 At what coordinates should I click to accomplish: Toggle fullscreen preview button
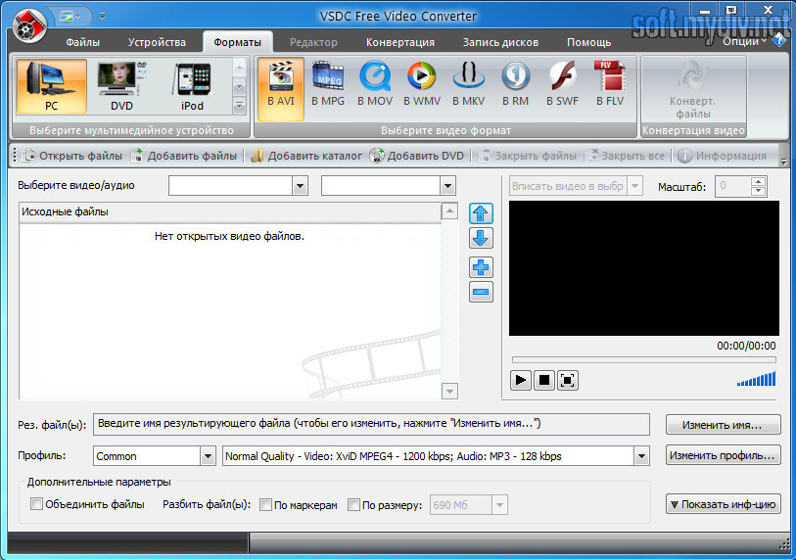[x=567, y=380]
